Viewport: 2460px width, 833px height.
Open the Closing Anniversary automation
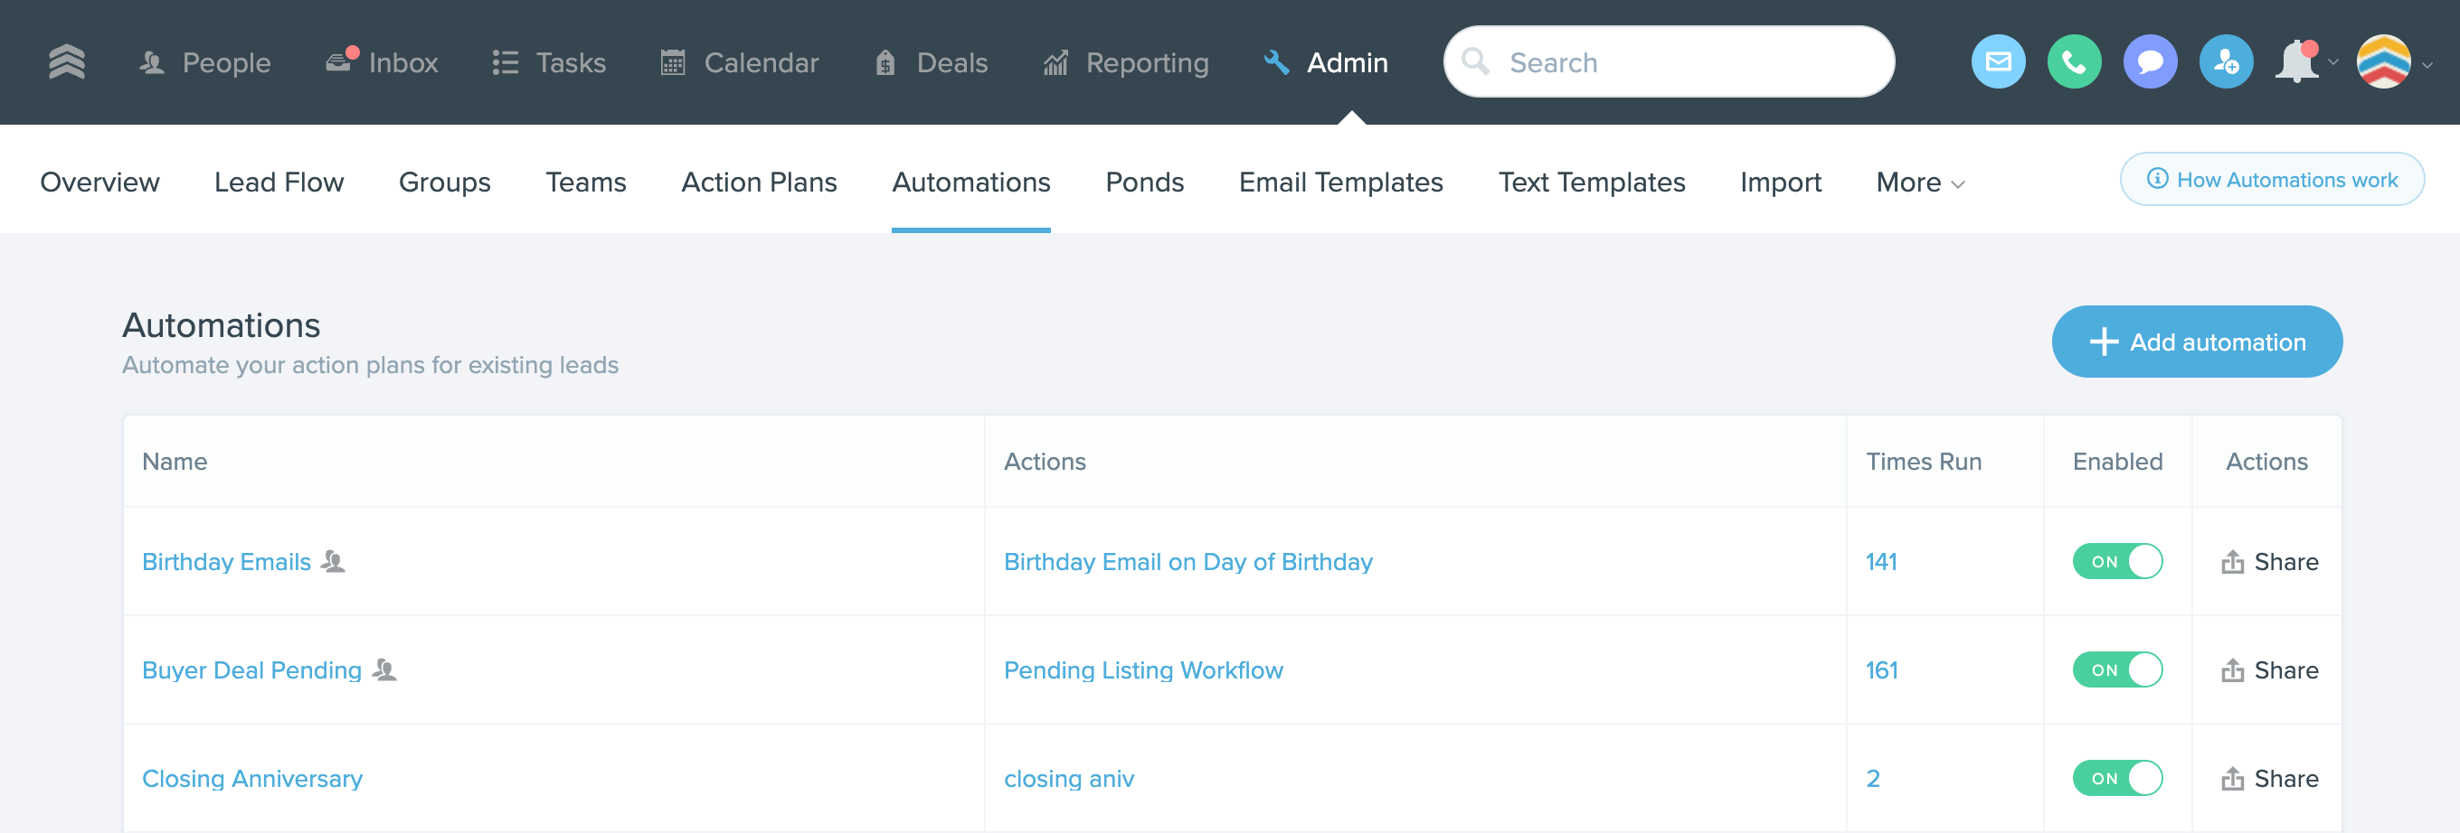click(x=252, y=780)
